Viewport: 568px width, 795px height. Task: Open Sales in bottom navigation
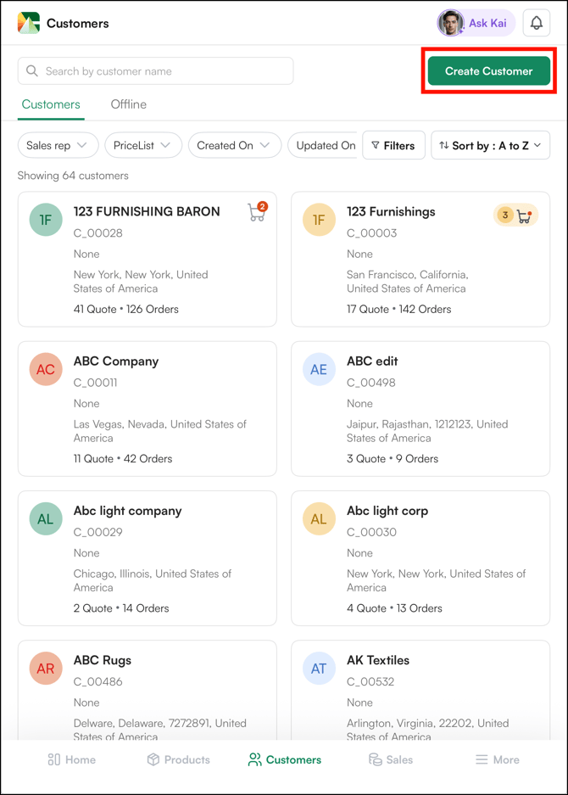click(391, 759)
